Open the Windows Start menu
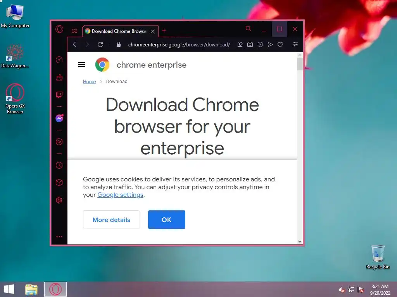The width and height of the screenshot is (397, 297). (9, 289)
